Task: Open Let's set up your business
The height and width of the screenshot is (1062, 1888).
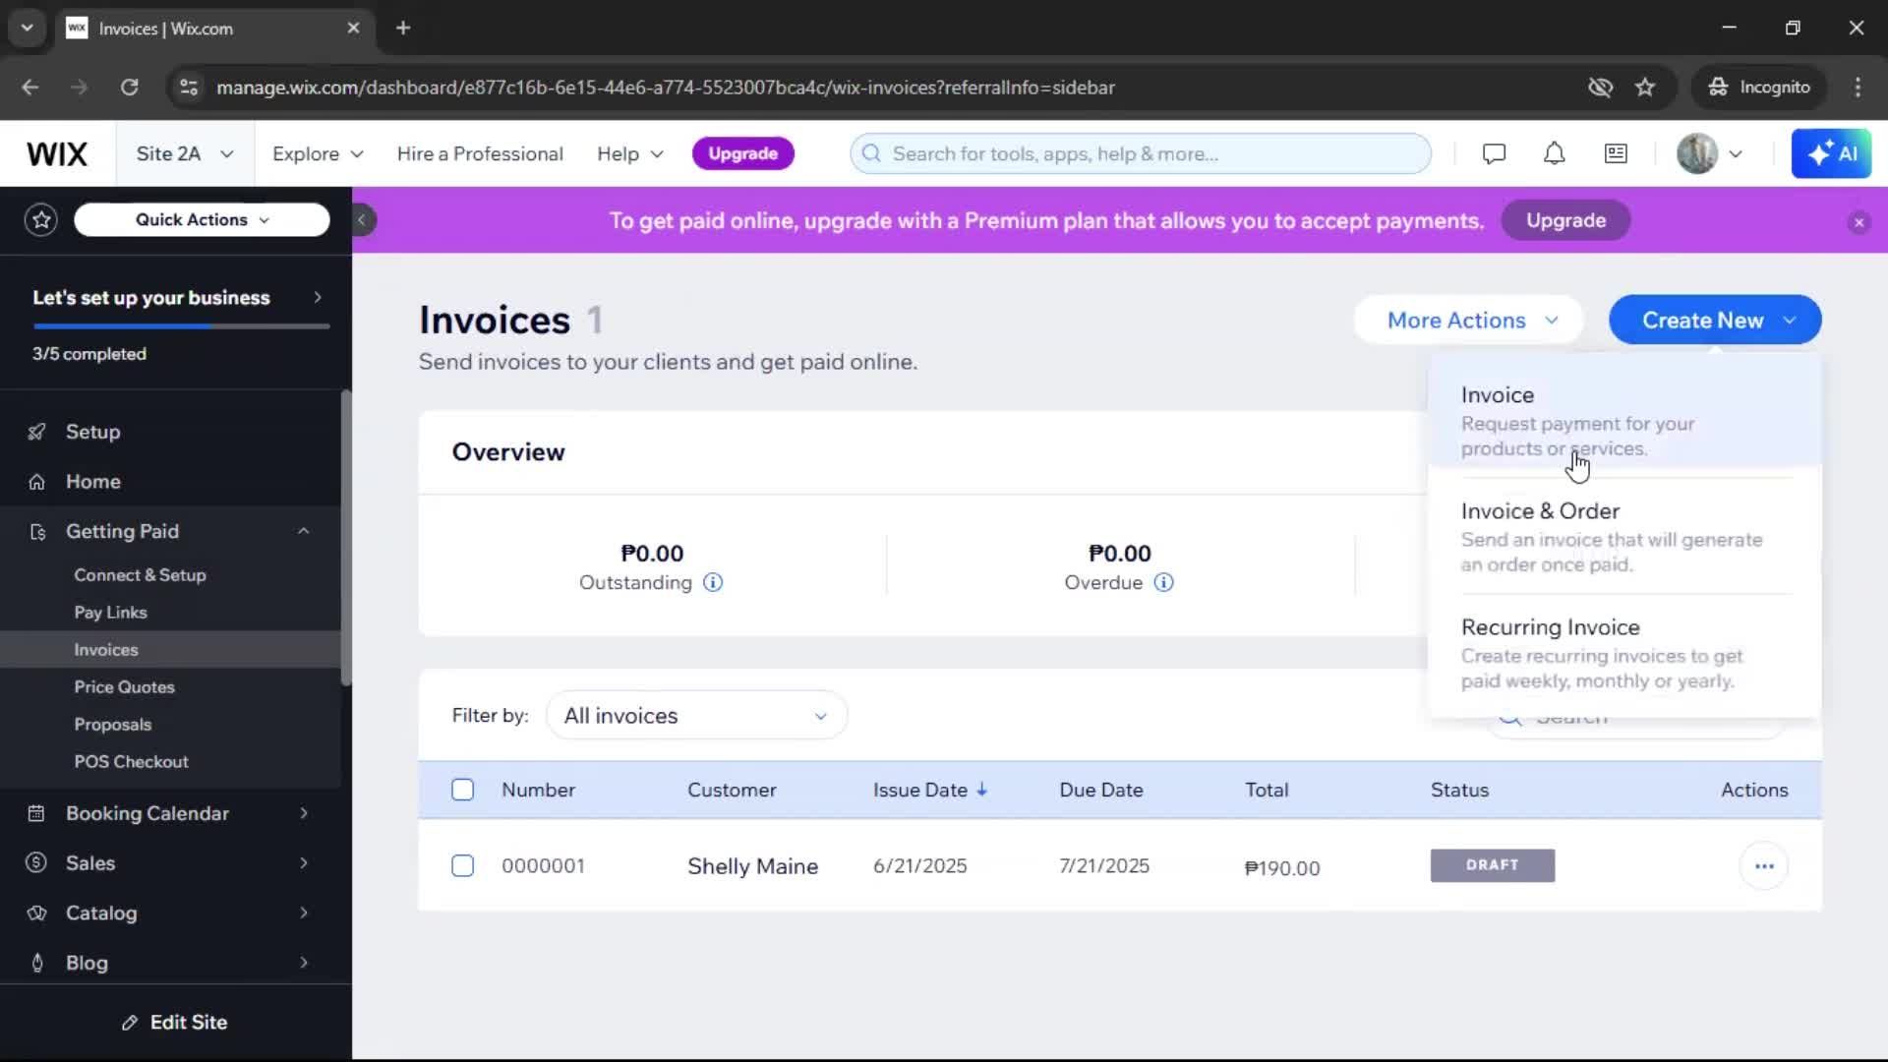Action: coord(178,298)
